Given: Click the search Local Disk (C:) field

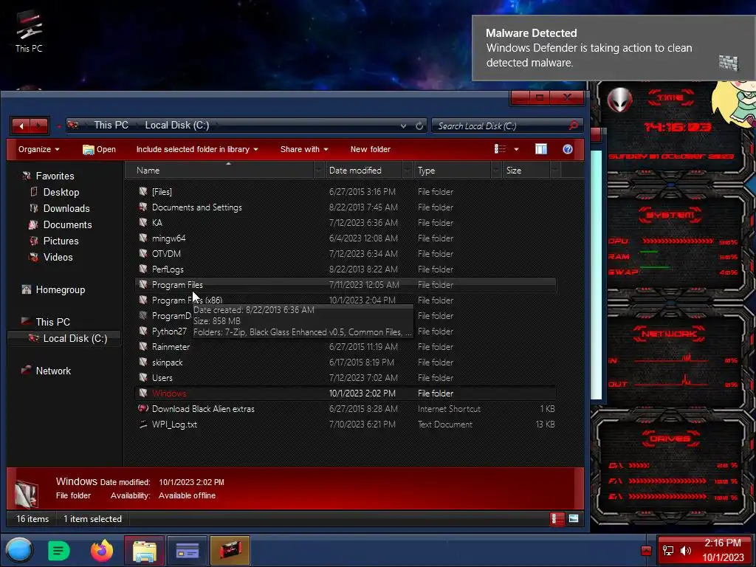Looking at the screenshot, I should coord(500,126).
